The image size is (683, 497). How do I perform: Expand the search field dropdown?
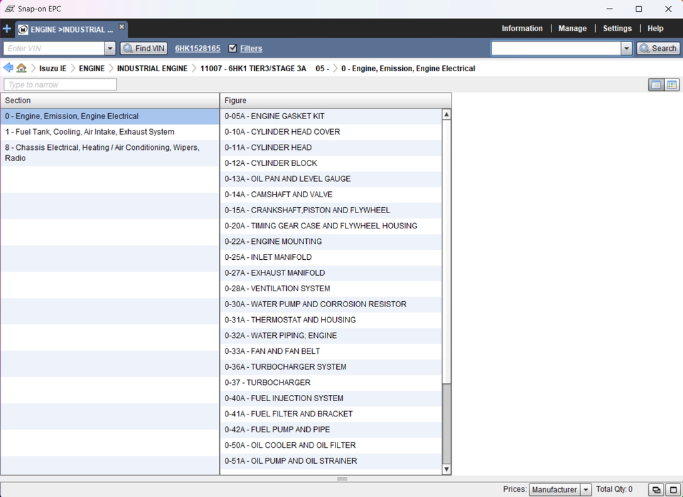coord(626,49)
